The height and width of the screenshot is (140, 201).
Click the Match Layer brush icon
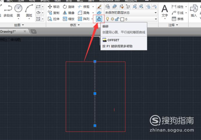point(122,6)
